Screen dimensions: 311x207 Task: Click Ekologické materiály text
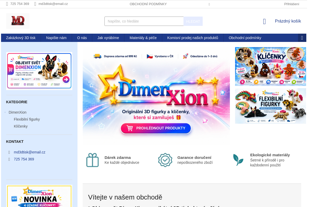[270, 155]
